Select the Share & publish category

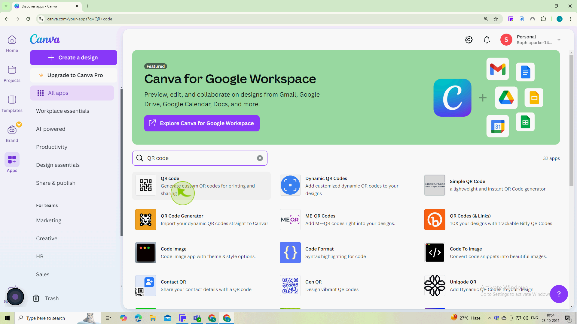coord(56,183)
